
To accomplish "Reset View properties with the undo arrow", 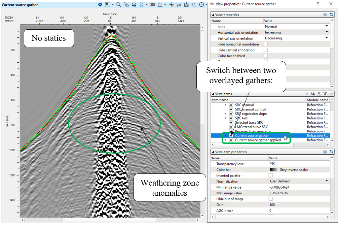I will [331, 15].
